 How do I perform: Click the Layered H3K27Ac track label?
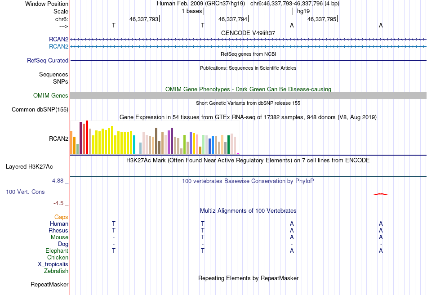[29, 167]
